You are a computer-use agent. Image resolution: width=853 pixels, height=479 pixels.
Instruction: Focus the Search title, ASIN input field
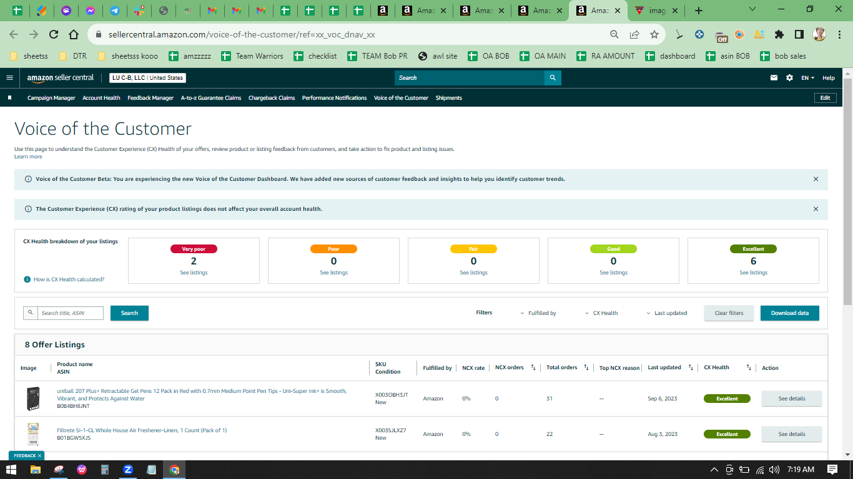(70, 313)
